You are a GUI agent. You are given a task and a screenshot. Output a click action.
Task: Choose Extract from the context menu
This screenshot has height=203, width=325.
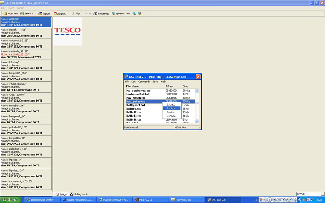coord(171,104)
